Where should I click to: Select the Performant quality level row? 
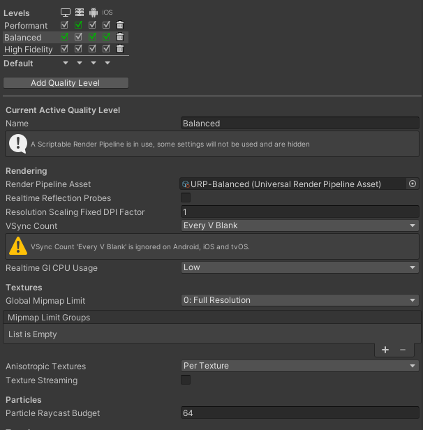(x=26, y=25)
